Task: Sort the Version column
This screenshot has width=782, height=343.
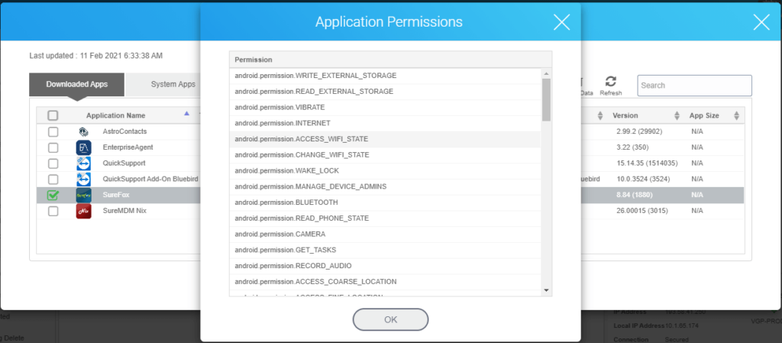Action: (677, 115)
